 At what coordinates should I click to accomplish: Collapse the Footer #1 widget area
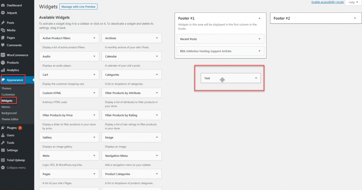[x=259, y=18]
